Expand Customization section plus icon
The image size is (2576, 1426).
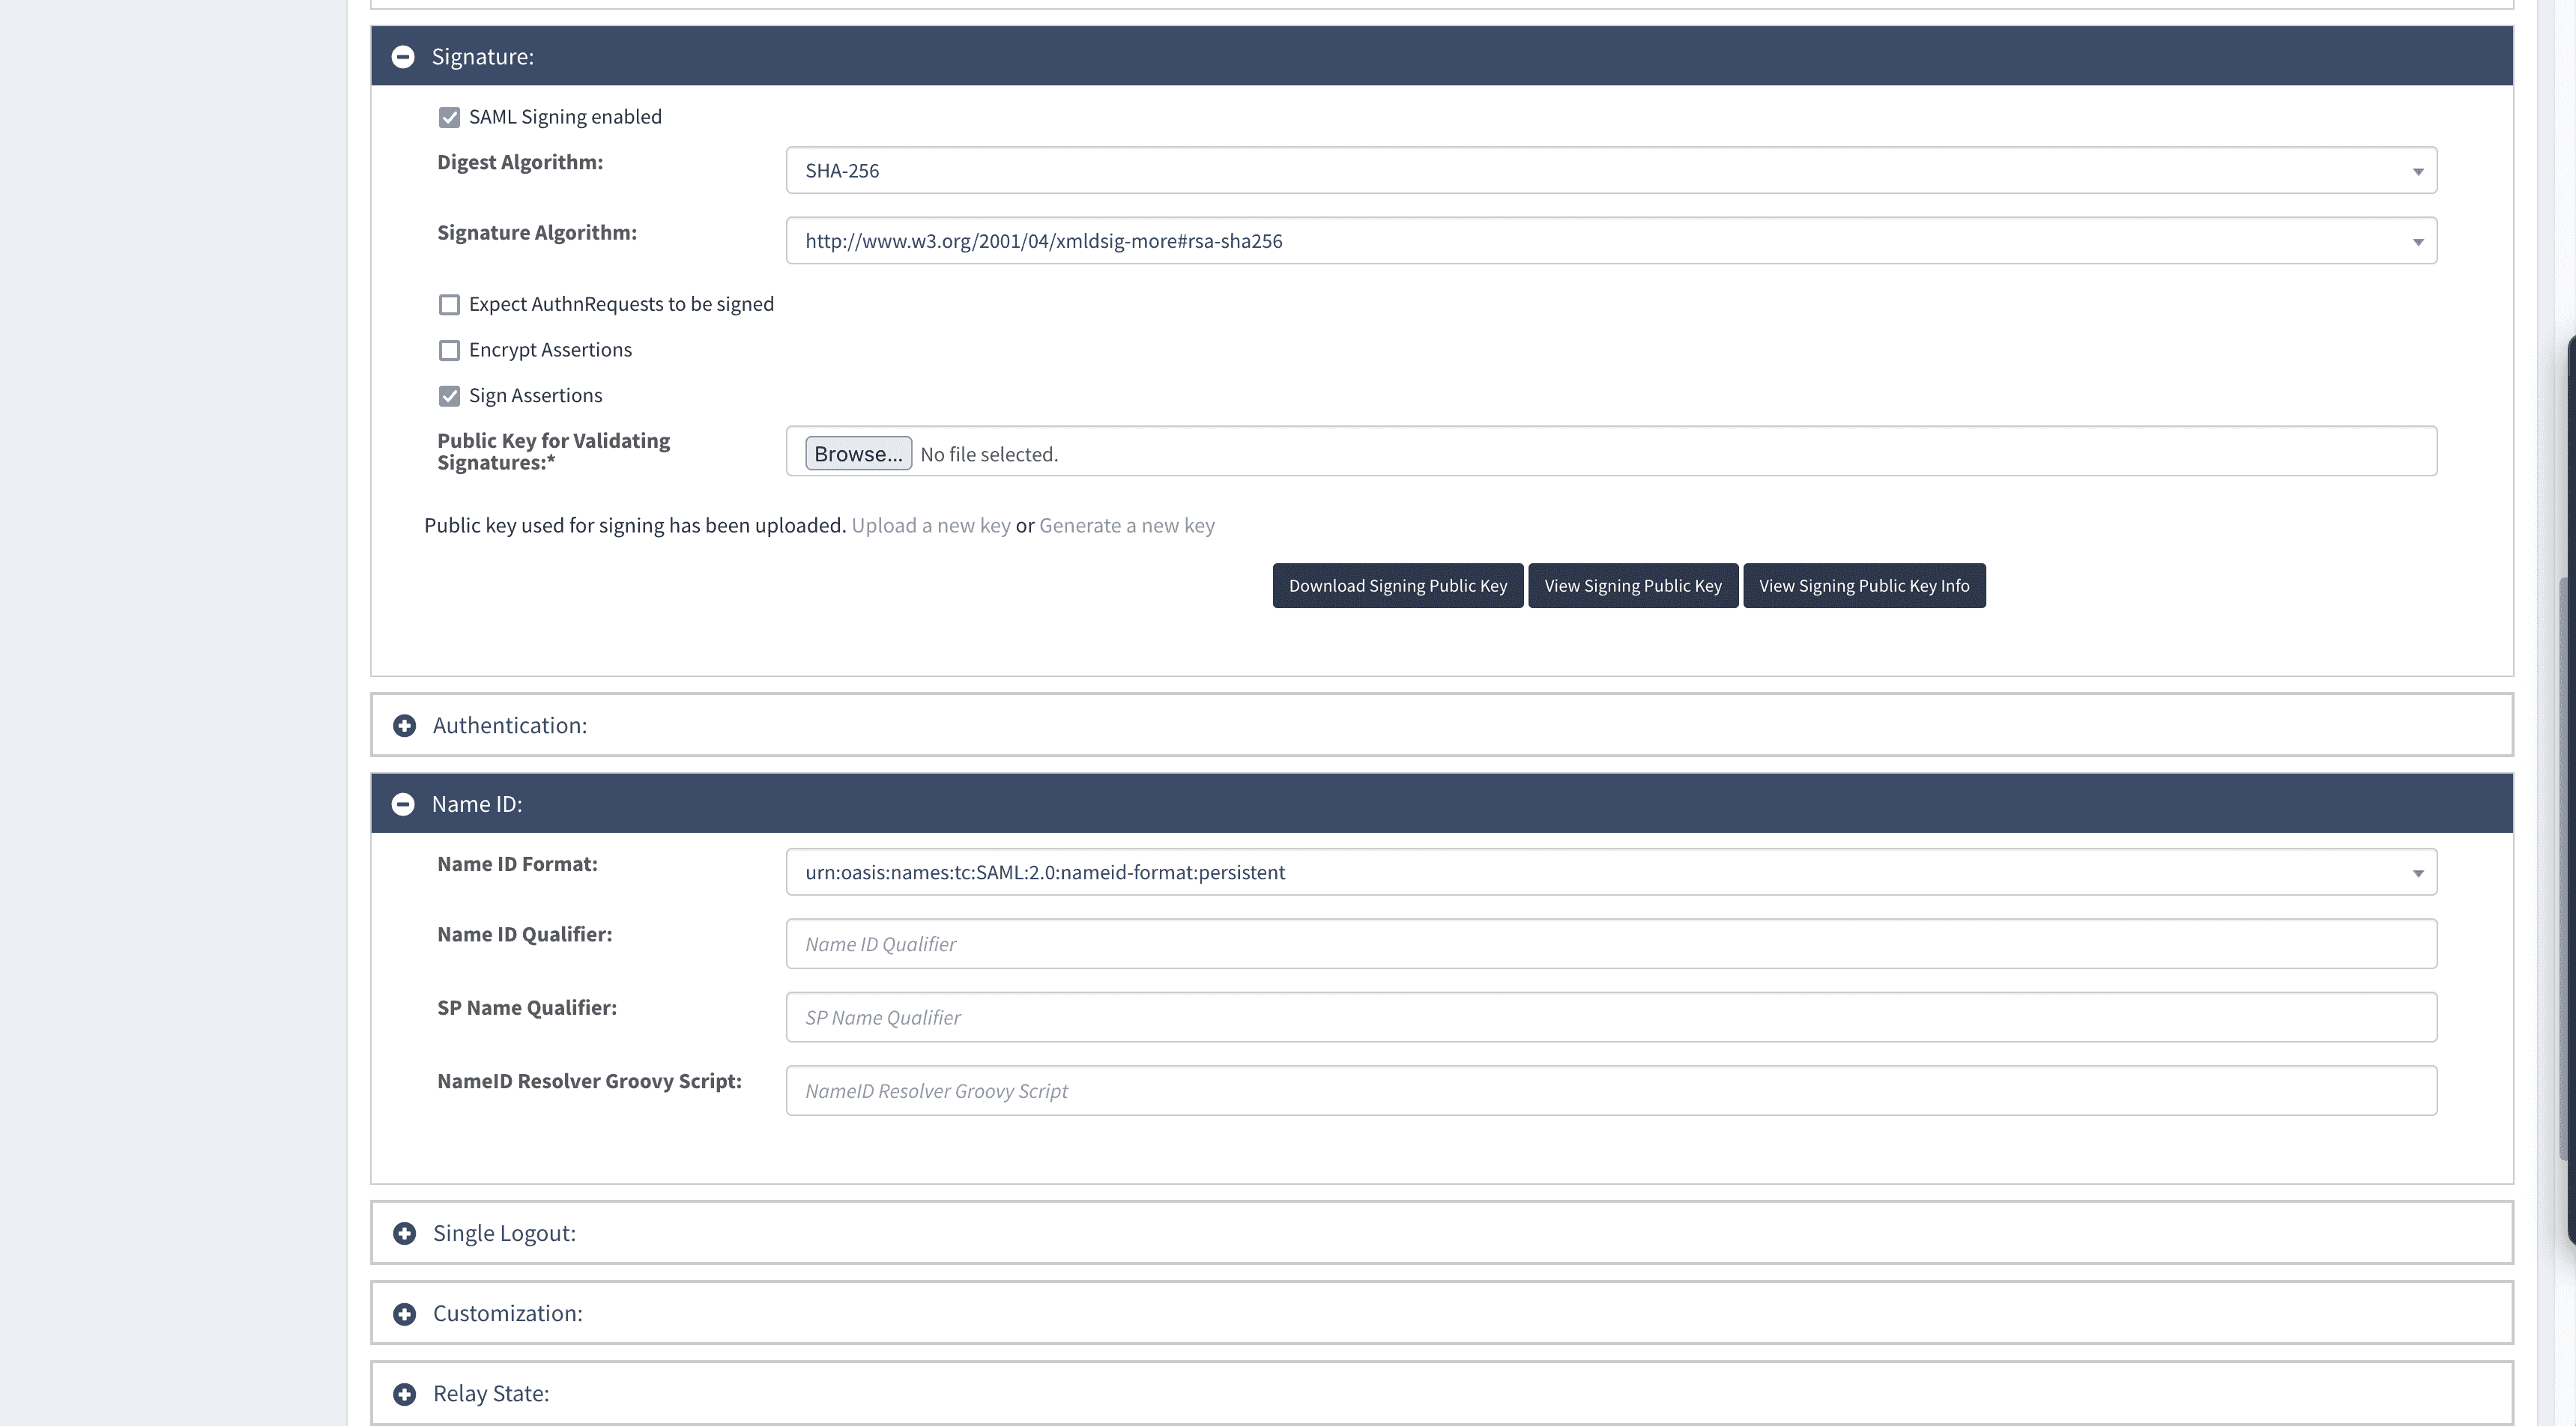click(404, 1313)
